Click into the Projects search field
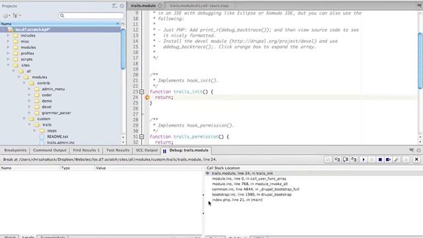Image resolution: width=423 pixels, height=238 pixels. coord(91,16)
